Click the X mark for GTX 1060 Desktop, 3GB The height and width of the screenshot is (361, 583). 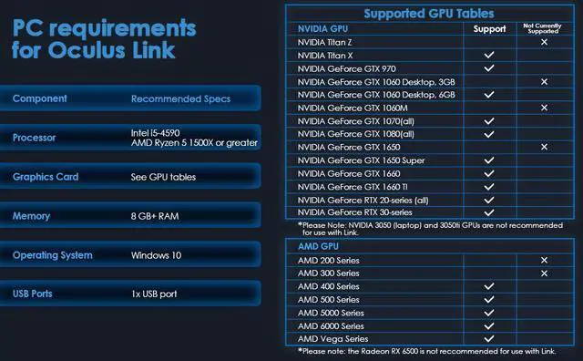(544, 81)
